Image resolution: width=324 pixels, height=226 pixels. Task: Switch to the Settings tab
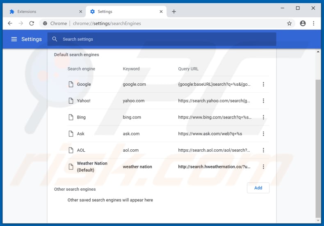[x=126, y=11]
